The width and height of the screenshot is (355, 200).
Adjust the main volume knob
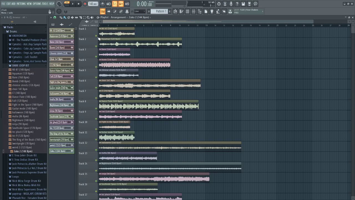coord(59,4)
